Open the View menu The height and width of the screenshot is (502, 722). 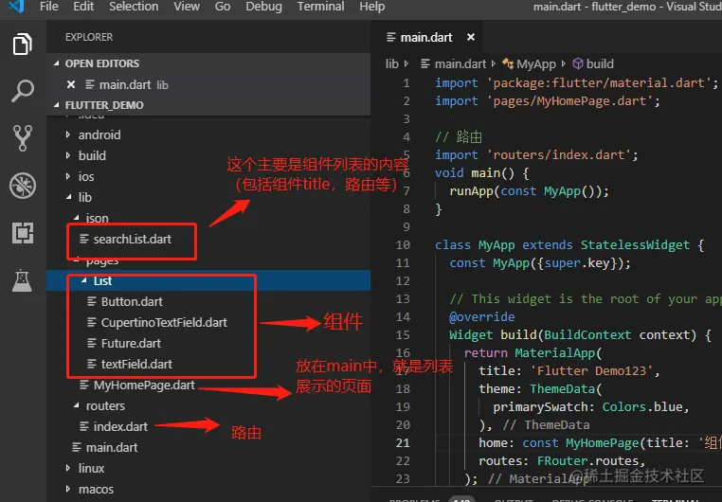click(187, 7)
